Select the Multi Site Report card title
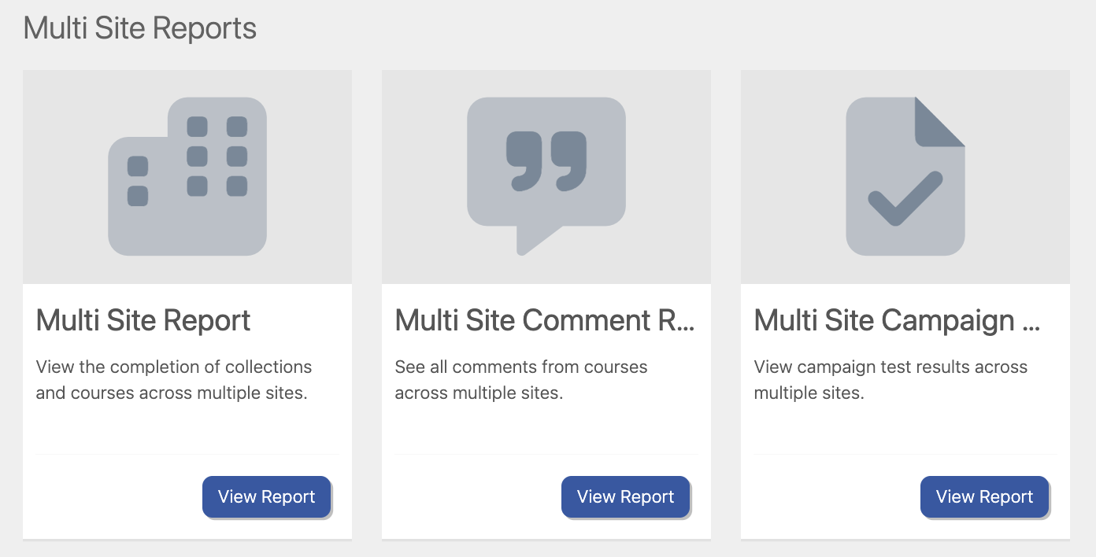This screenshot has height=557, width=1096. click(143, 320)
